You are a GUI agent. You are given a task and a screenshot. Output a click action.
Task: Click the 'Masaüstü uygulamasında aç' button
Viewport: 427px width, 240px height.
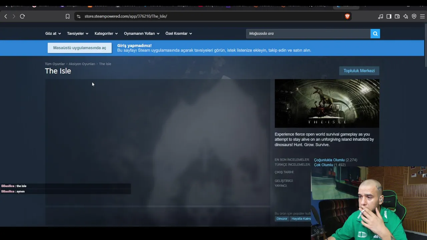[x=80, y=48]
